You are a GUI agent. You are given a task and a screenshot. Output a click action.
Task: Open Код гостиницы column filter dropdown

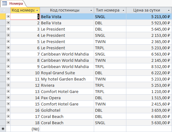pos(91,10)
